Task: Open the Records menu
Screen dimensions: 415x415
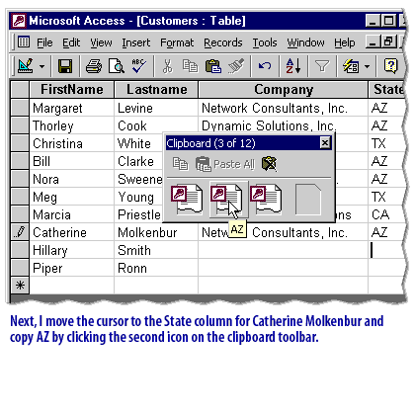Action: coord(223,42)
